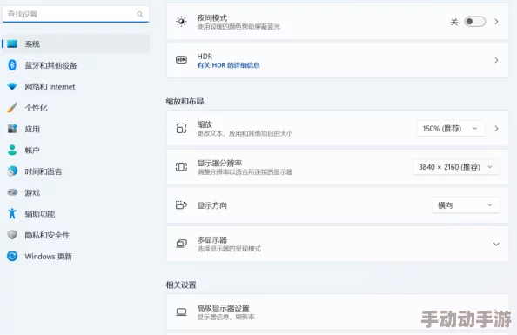Click the 时间和语言 globe clock icon
The width and height of the screenshot is (517, 335).
click(x=12, y=171)
